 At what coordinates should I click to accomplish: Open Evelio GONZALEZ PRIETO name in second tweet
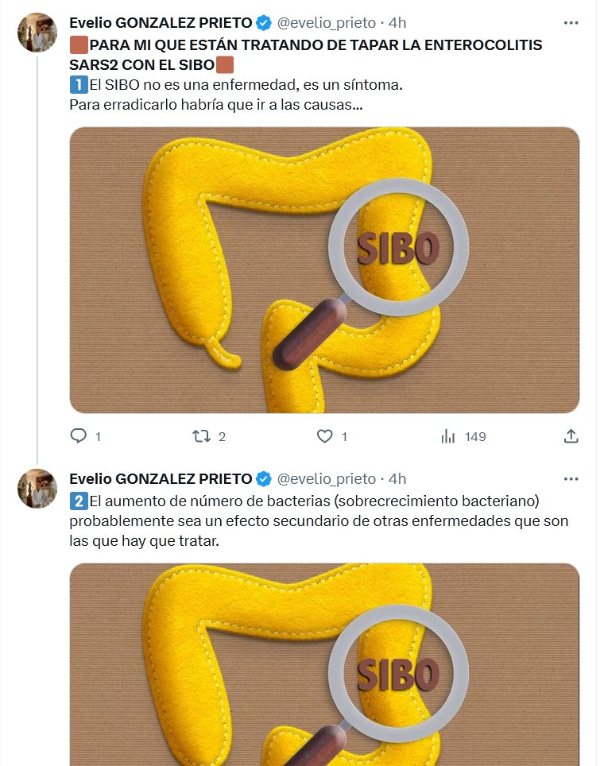click(161, 478)
